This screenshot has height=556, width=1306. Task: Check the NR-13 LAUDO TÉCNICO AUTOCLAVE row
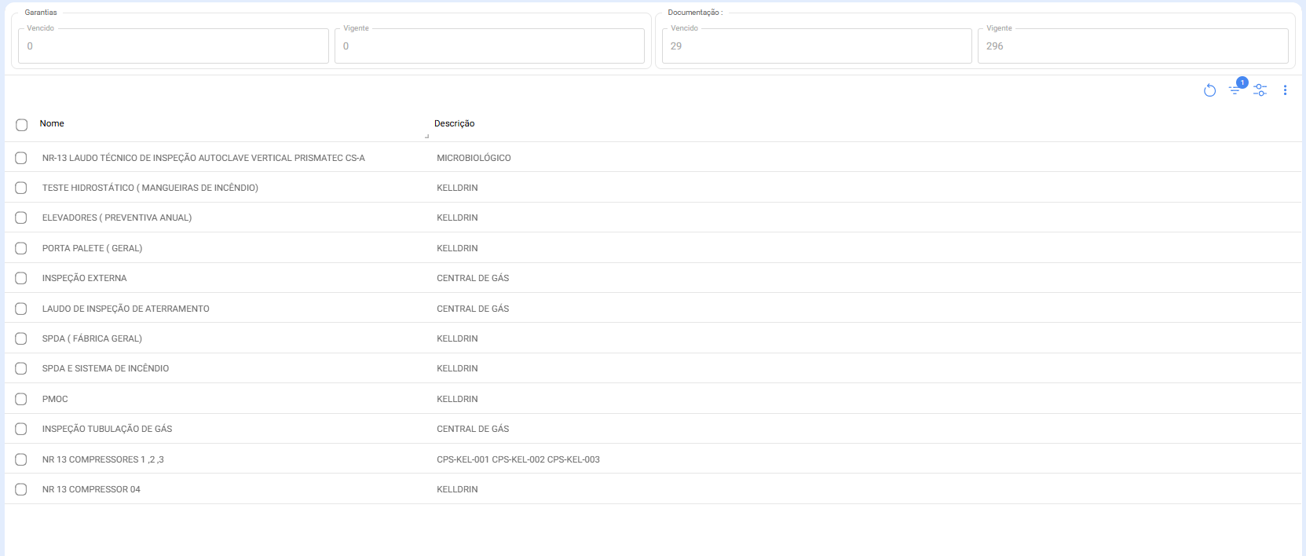(21, 158)
